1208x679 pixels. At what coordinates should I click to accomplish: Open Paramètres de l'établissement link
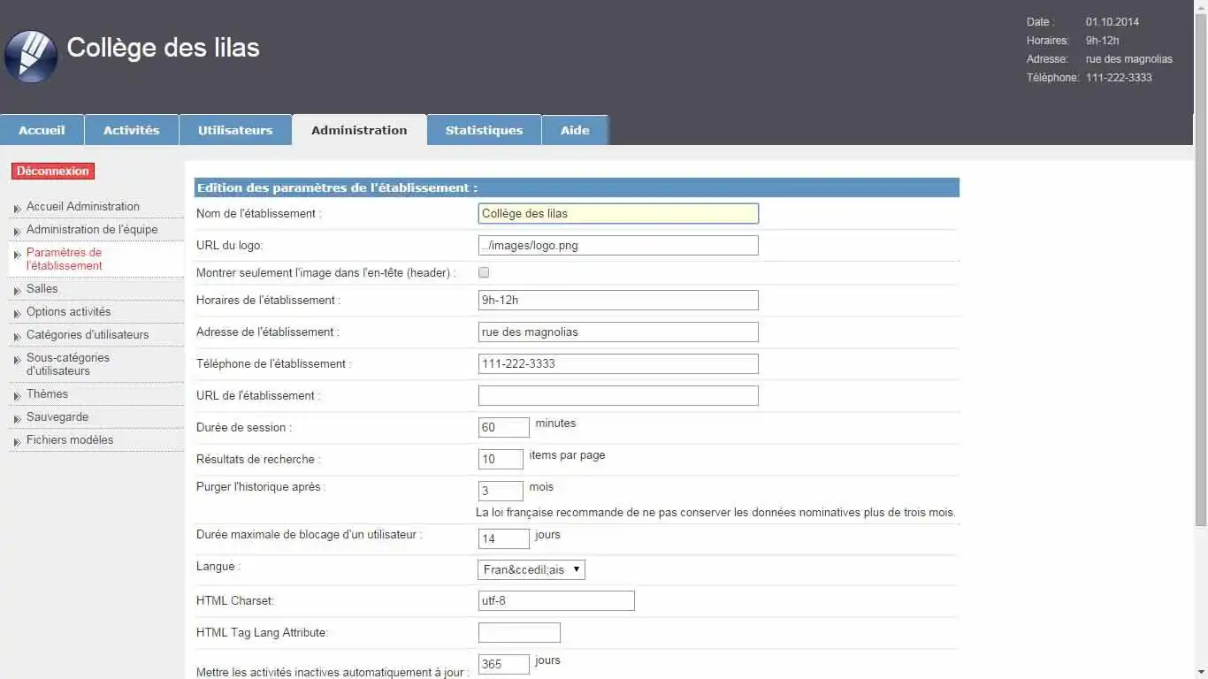point(64,259)
